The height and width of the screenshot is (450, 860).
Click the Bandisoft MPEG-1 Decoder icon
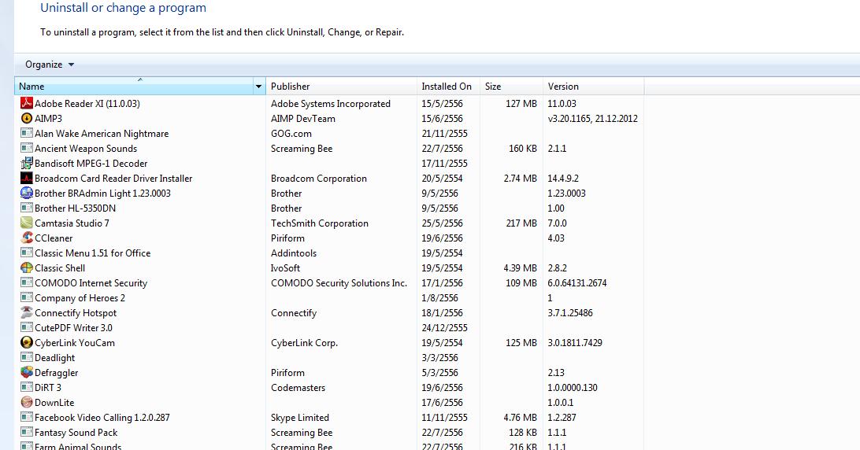click(x=26, y=163)
